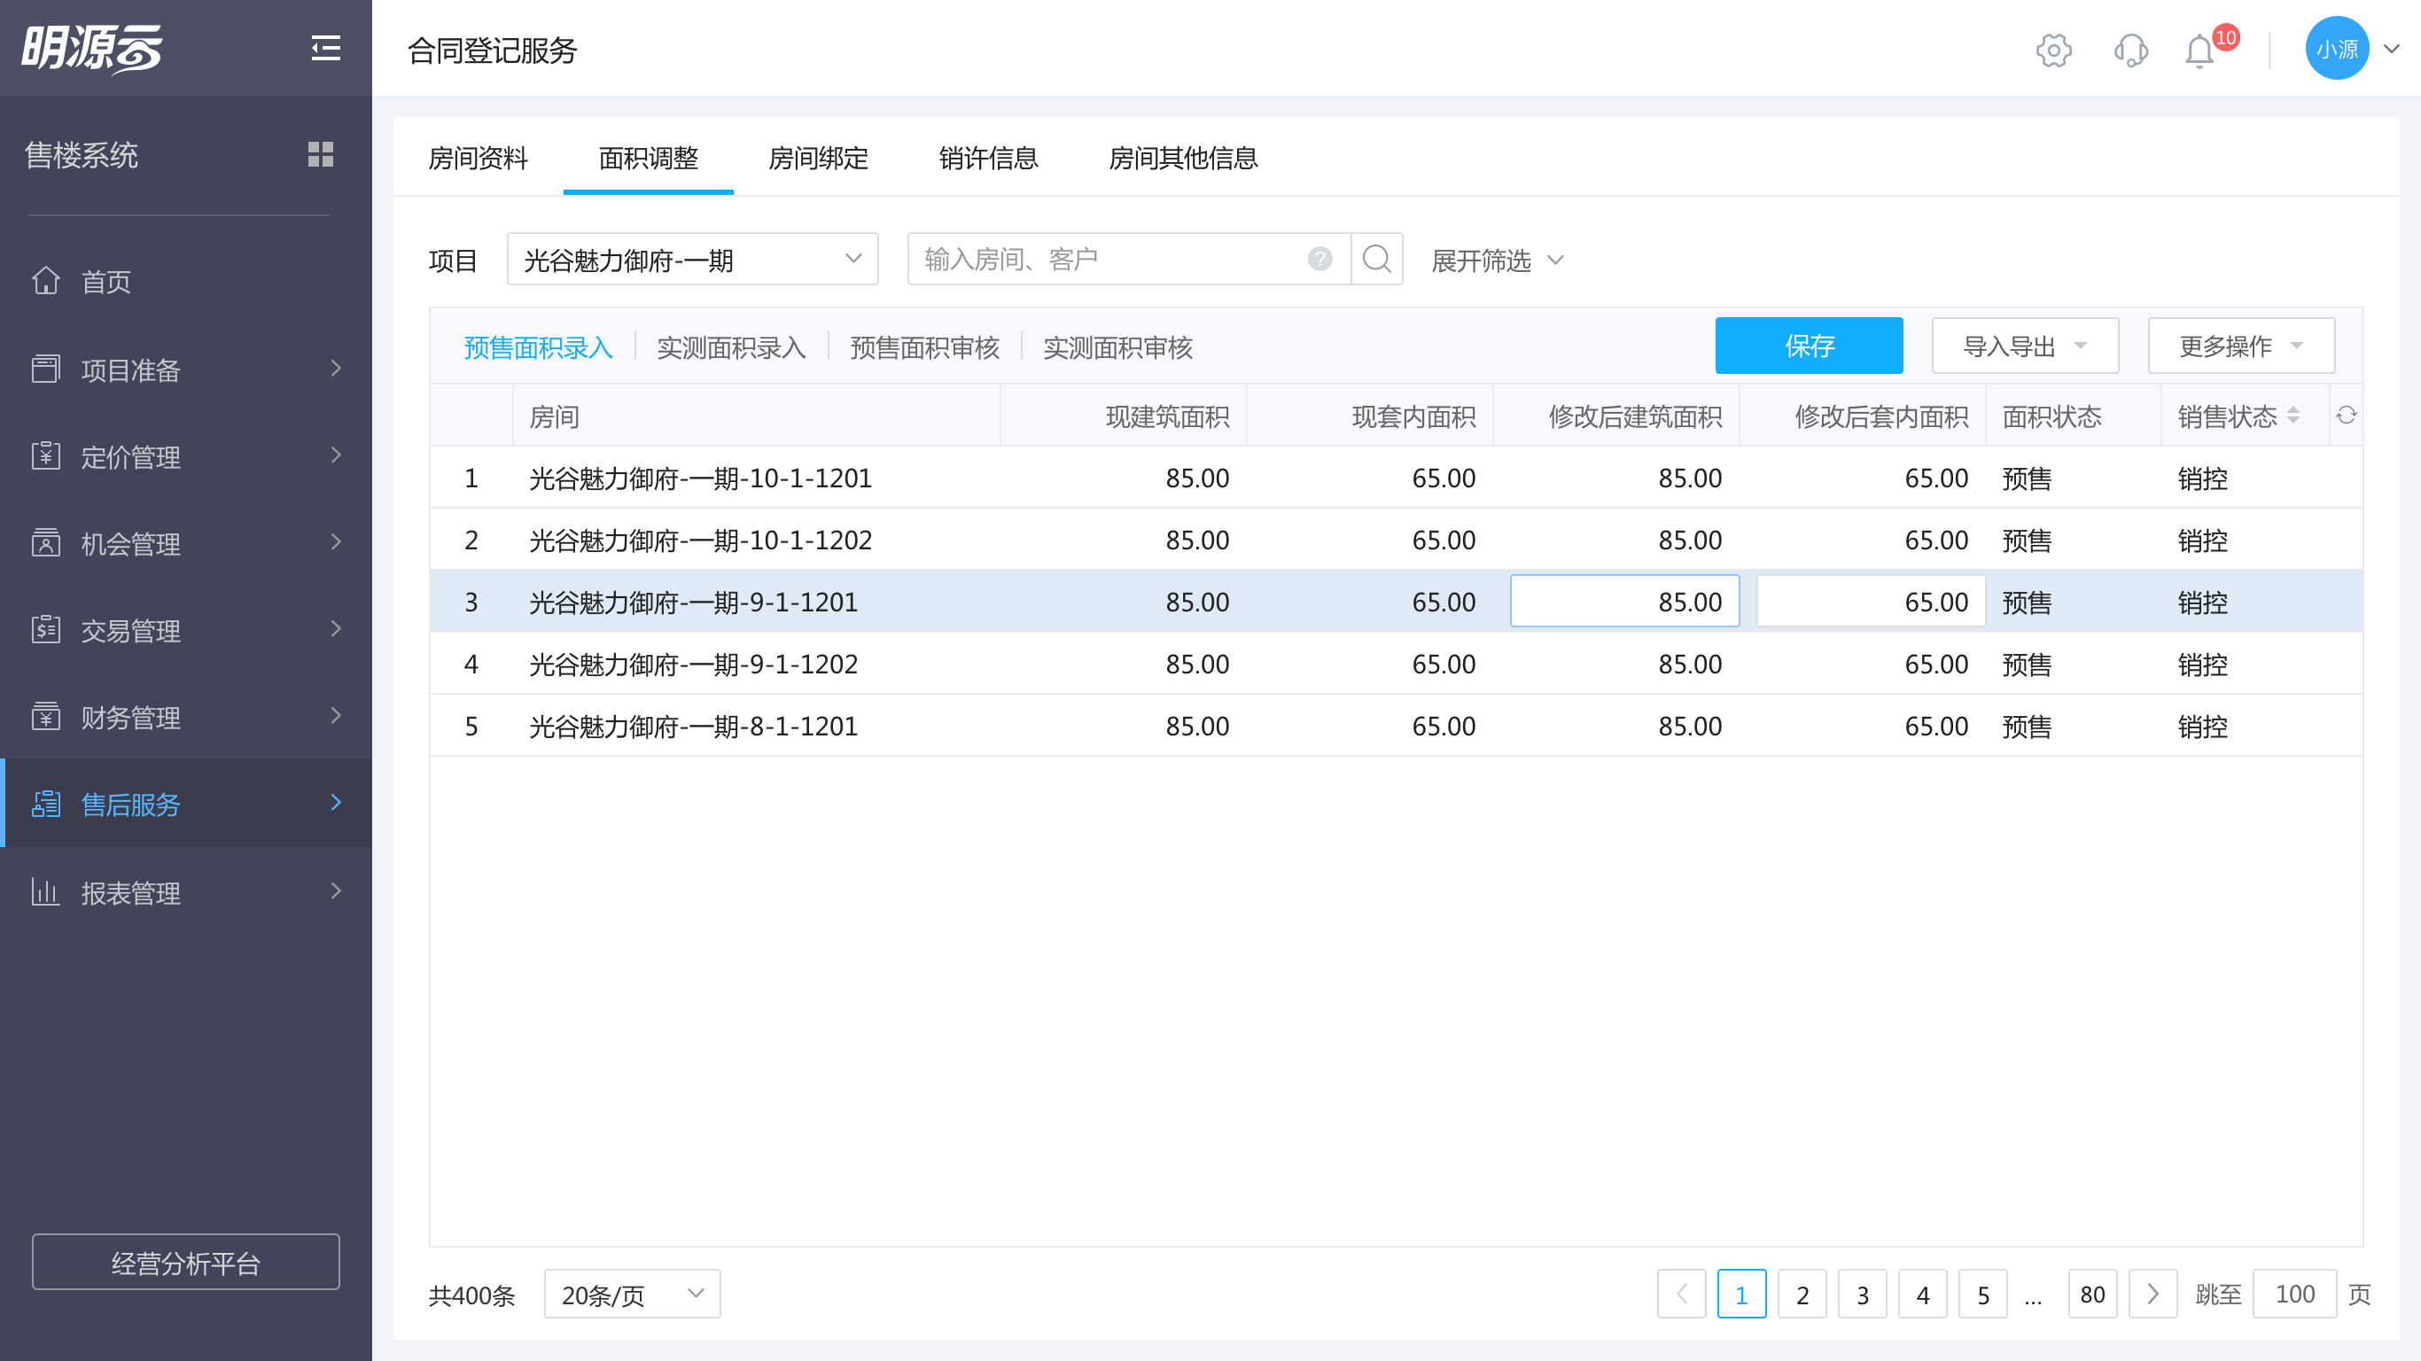2421x1361 pixels.
Task: Click the 财务管理 sidebar icon
Action: (46, 716)
